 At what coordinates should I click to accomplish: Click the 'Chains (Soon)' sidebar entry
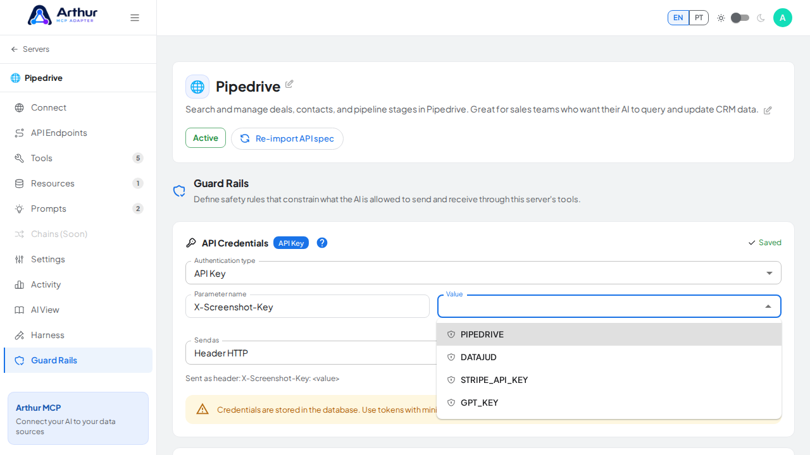(x=78, y=234)
